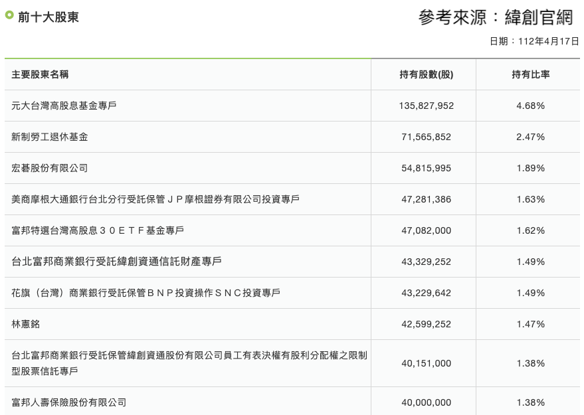Select the 美商摩根大通銀行 JP摩根證券 row name

point(155,199)
